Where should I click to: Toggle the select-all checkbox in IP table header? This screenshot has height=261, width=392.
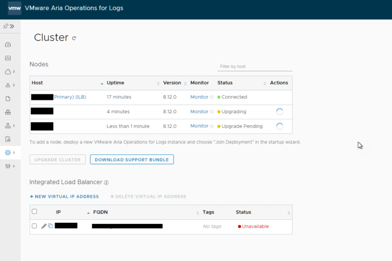tap(35, 212)
